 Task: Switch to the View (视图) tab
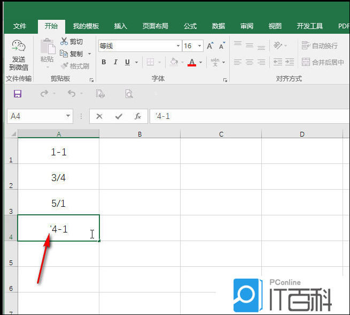[x=275, y=26]
